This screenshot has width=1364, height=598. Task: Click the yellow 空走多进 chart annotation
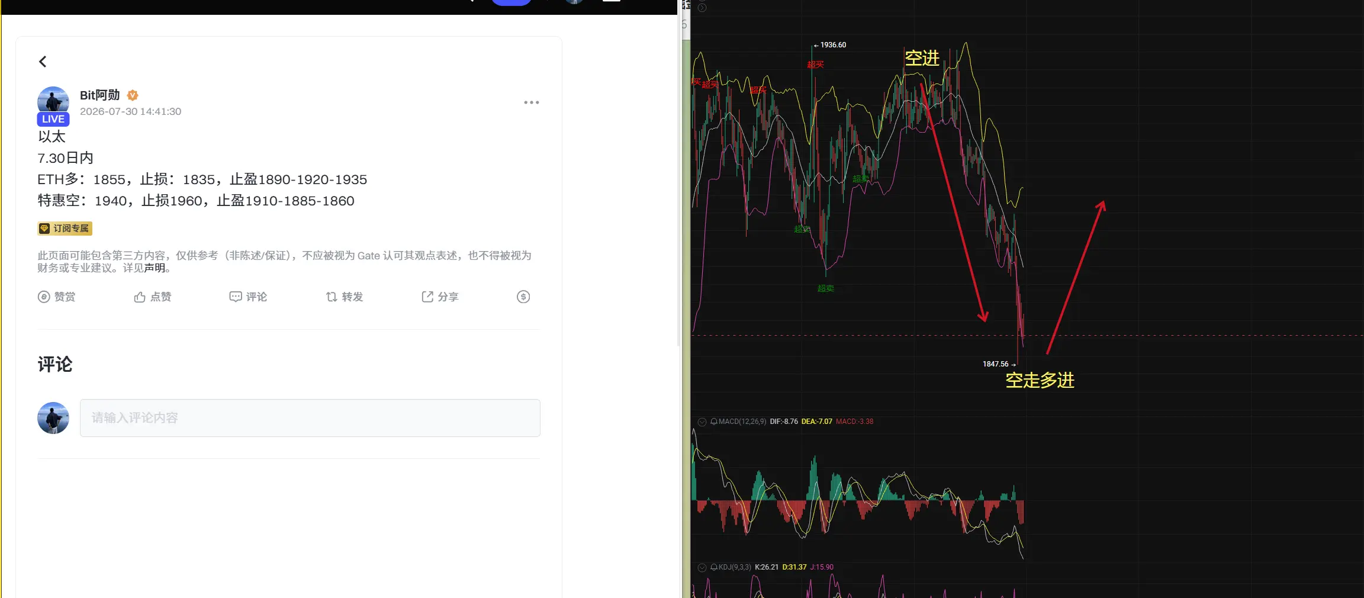click(x=1040, y=381)
